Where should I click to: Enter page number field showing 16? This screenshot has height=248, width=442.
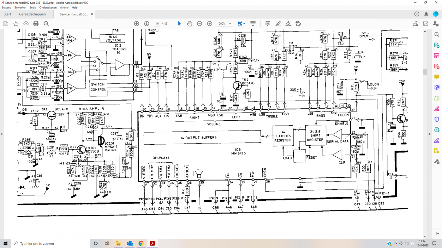(157, 24)
